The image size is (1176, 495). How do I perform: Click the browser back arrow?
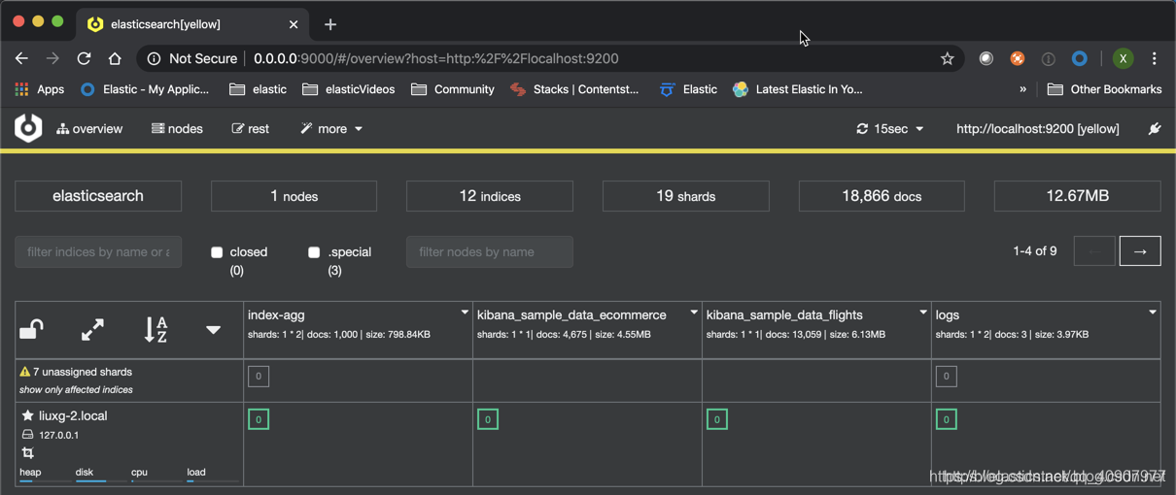pos(21,58)
